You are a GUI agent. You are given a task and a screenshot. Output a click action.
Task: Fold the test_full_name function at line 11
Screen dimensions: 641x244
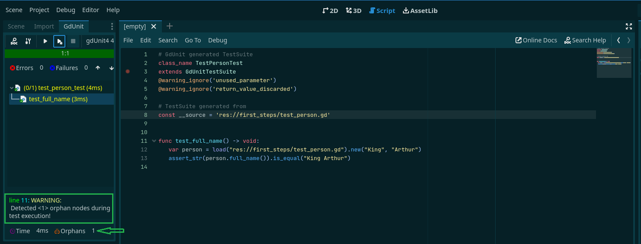tap(154, 141)
